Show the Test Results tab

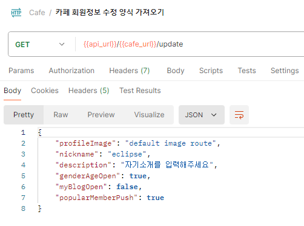(x=140, y=91)
